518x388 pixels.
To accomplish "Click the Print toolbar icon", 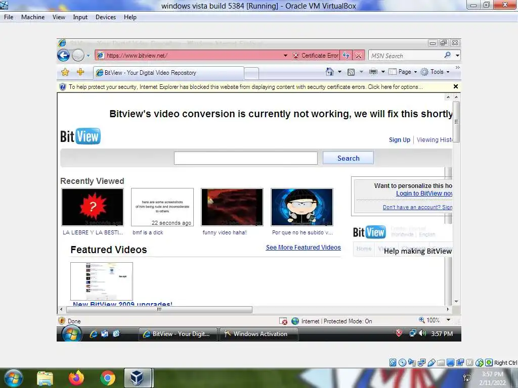I will tap(373, 72).
